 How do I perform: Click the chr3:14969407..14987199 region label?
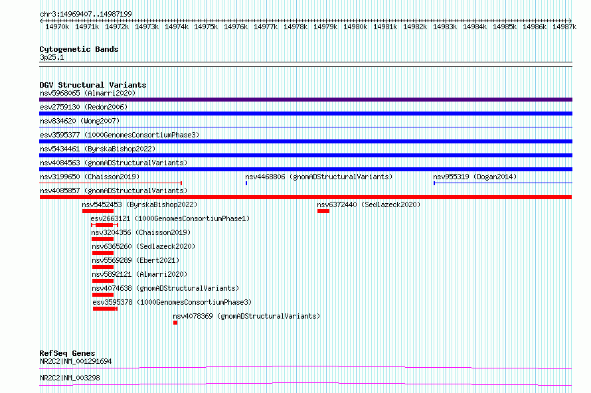pos(86,14)
